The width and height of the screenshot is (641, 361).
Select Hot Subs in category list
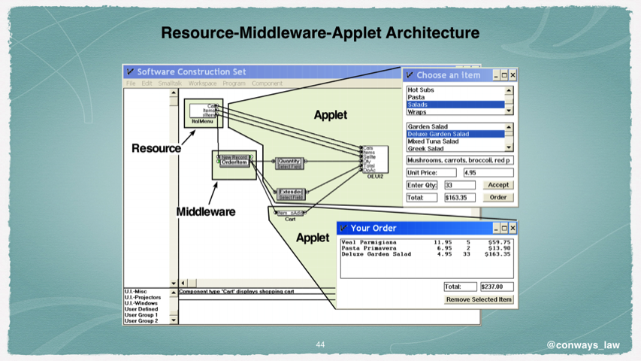coord(455,89)
